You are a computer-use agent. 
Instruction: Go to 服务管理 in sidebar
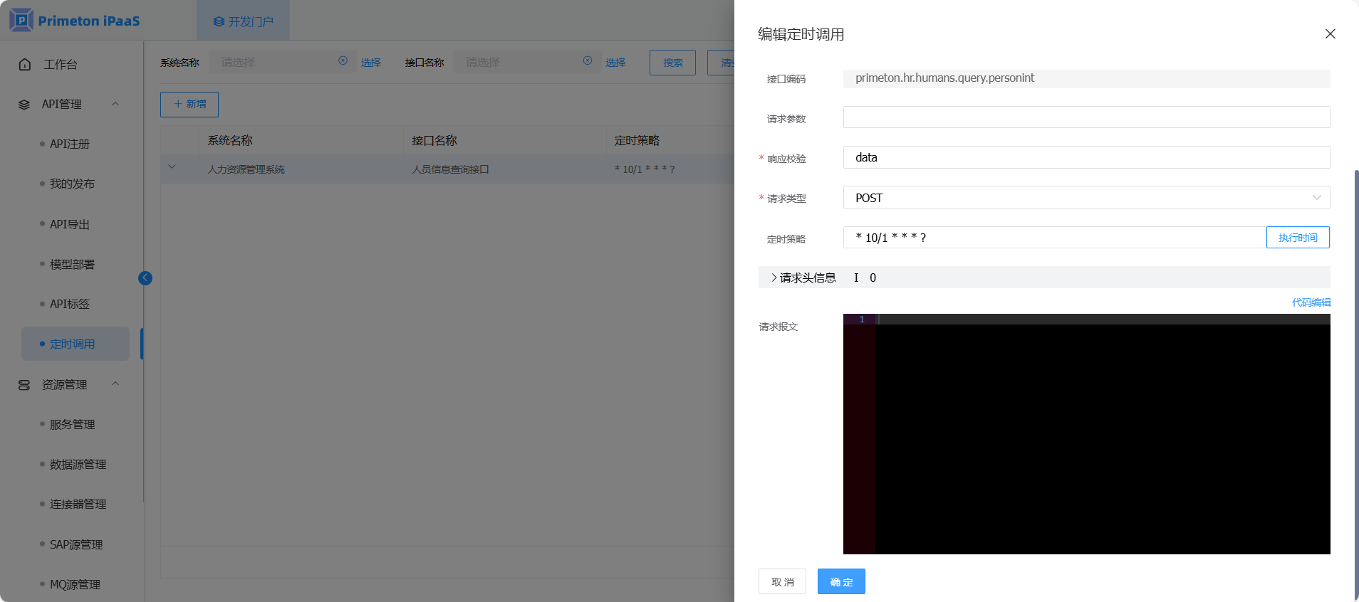click(x=73, y=425)
